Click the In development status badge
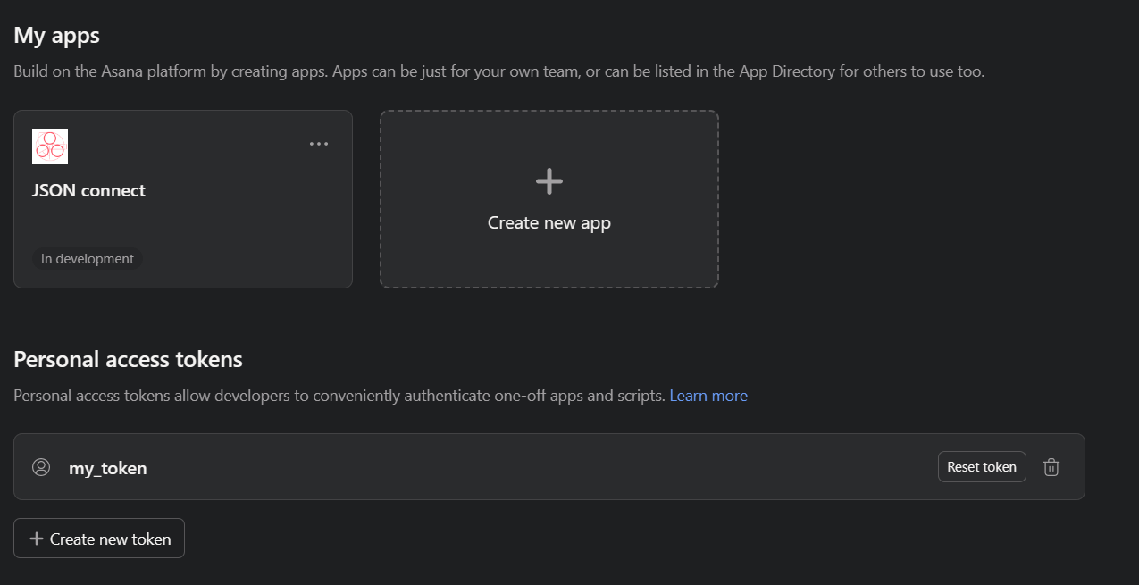 (87, 258)
